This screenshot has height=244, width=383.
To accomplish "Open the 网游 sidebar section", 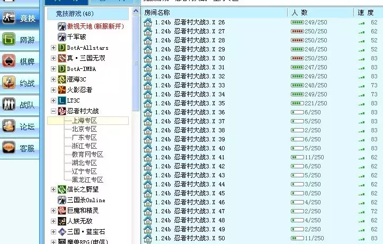I will [20, 40].
